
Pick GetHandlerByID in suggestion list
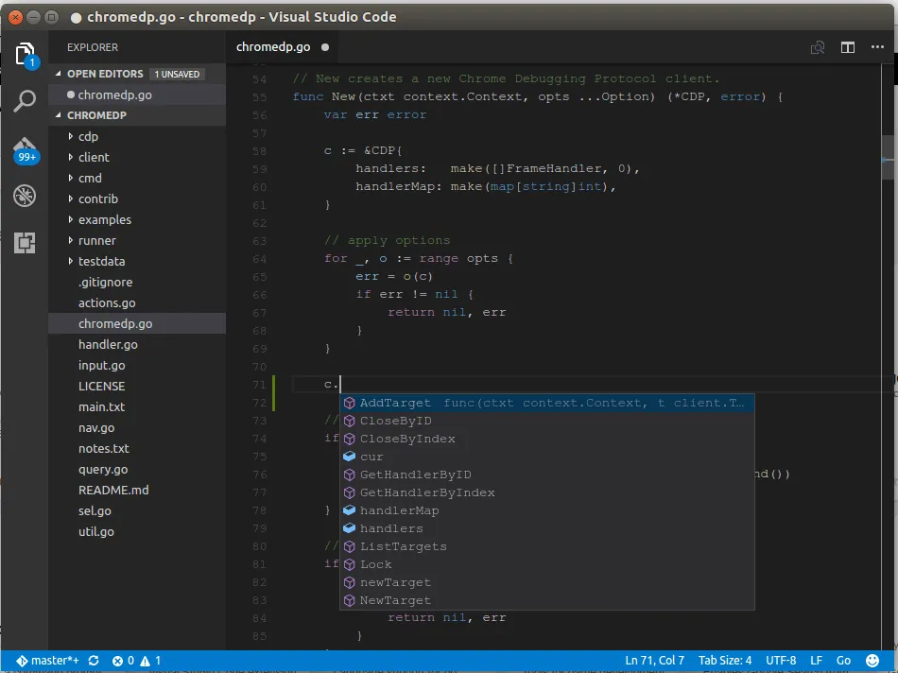pos(415,475)
